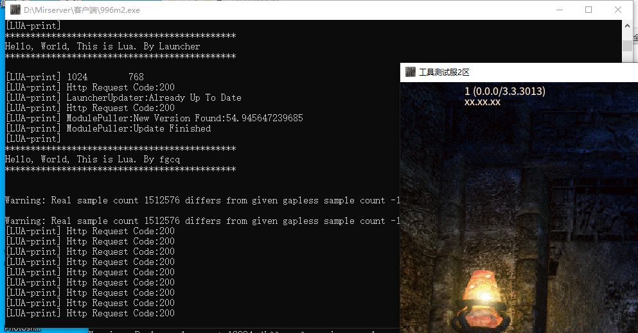Click the console title bar path text
This screenshot has width=638, height=333.
82,10
